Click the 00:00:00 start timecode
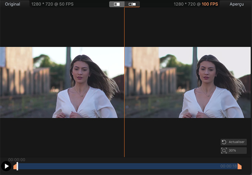Image resolution: width=252 pixels, height=175 pixels. coord(17,160)
